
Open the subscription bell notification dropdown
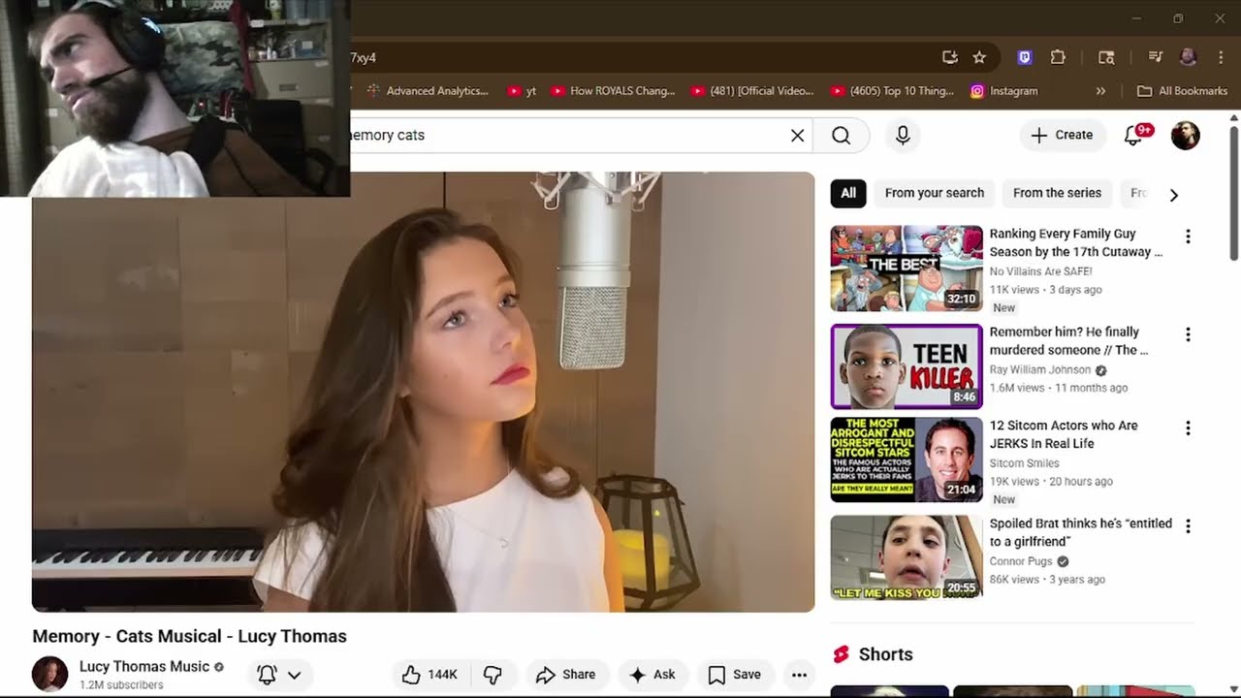coord(278,675)
